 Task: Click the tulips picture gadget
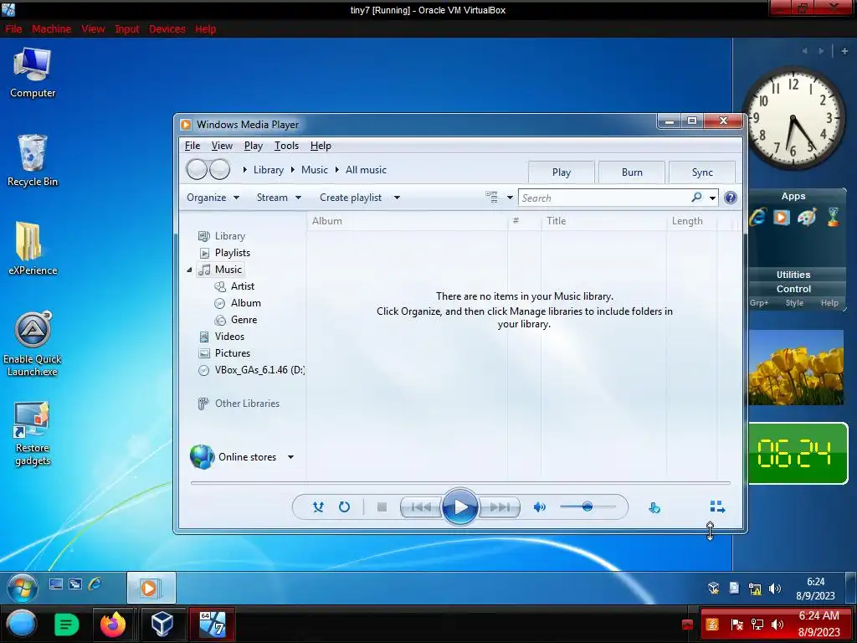click(796, 367)
